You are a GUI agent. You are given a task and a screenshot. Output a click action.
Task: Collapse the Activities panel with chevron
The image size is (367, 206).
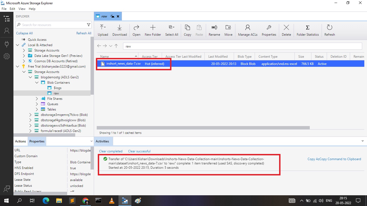363,141
